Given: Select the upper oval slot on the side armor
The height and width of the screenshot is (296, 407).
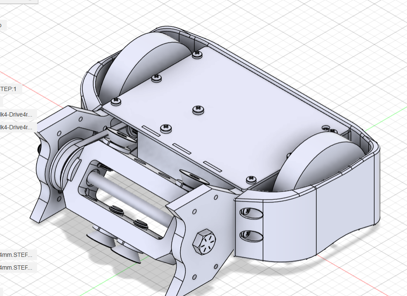Looking at the screenshot, I should pos(252,213).
